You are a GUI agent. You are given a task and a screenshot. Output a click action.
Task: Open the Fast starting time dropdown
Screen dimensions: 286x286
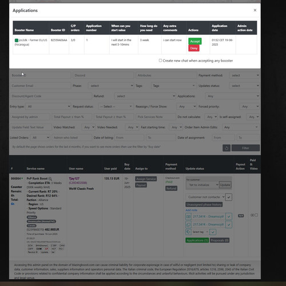pos(176,127)
